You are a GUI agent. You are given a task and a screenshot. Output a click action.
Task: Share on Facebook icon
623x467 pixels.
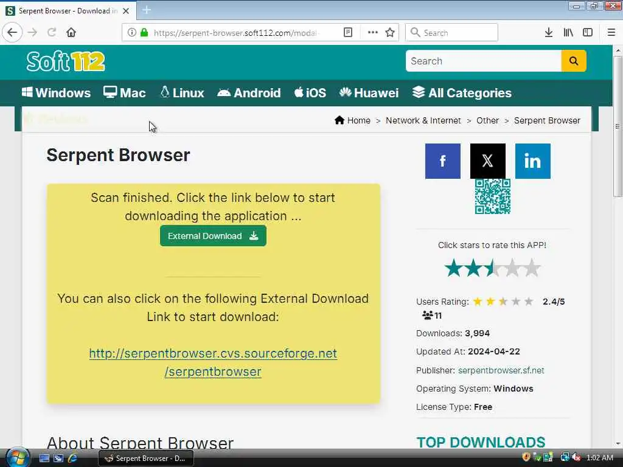443,161
